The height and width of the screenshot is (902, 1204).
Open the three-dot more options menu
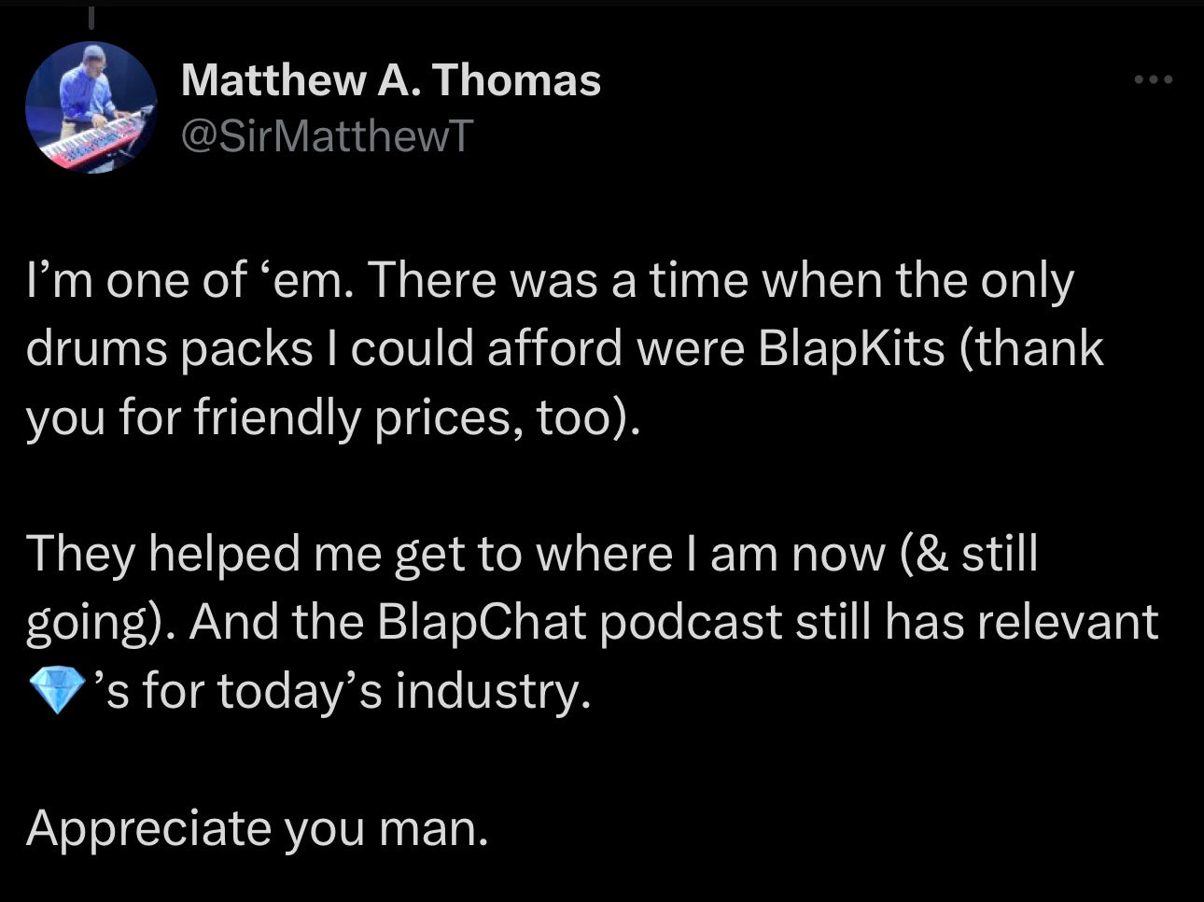(1153, 80)
